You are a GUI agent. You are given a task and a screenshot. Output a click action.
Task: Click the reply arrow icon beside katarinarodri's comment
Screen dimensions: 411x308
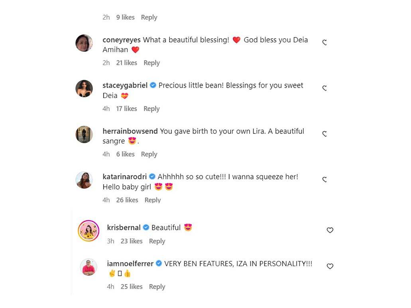click(324, 179)
